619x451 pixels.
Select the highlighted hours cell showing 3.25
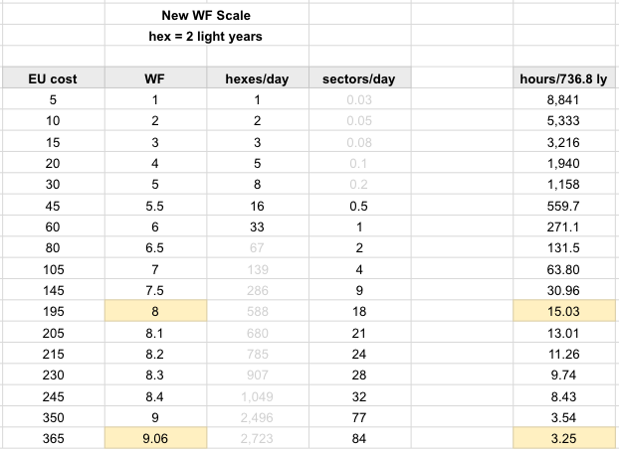[564, 438]
